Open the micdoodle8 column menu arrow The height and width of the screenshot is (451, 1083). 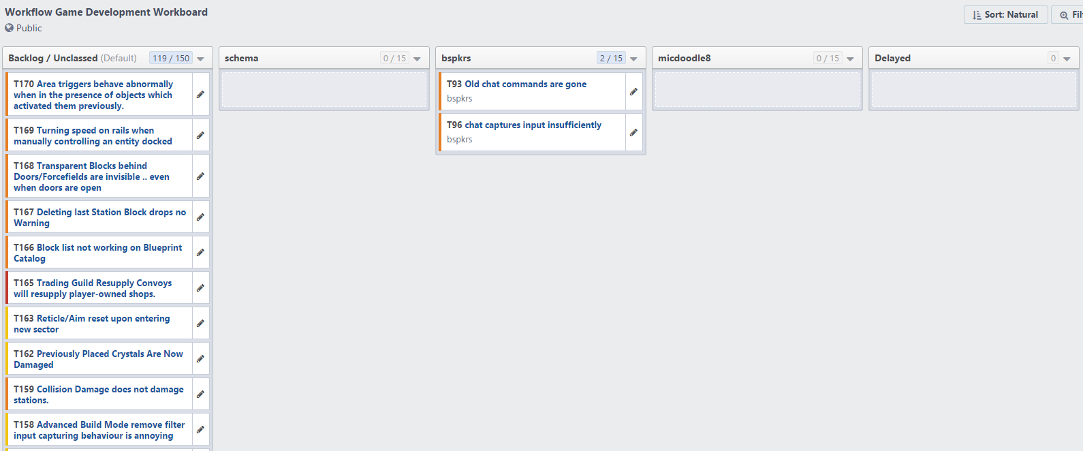pos(851,59)
